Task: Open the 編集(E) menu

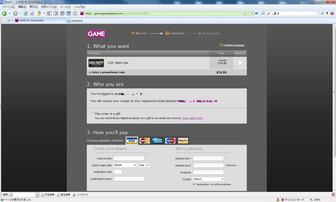Action: pos(22,7)
